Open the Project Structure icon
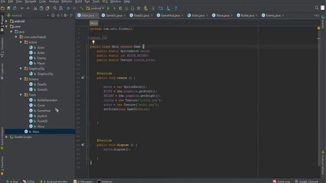The height and width of the screenshot is (183, 326). 161,8
